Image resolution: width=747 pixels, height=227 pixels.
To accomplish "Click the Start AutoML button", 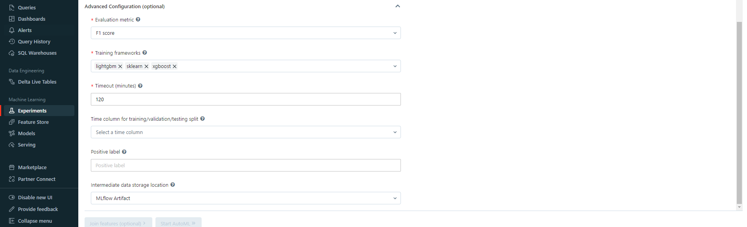I will (178, 223).
